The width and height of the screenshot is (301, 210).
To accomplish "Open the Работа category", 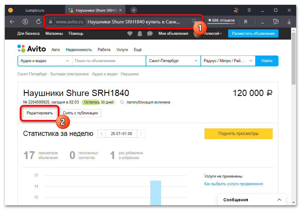I will coord(104,50).
